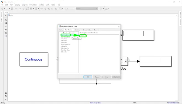
Task: Open the simulation mode dropdown
Action: pyautogui.click(x=87, y=9)
